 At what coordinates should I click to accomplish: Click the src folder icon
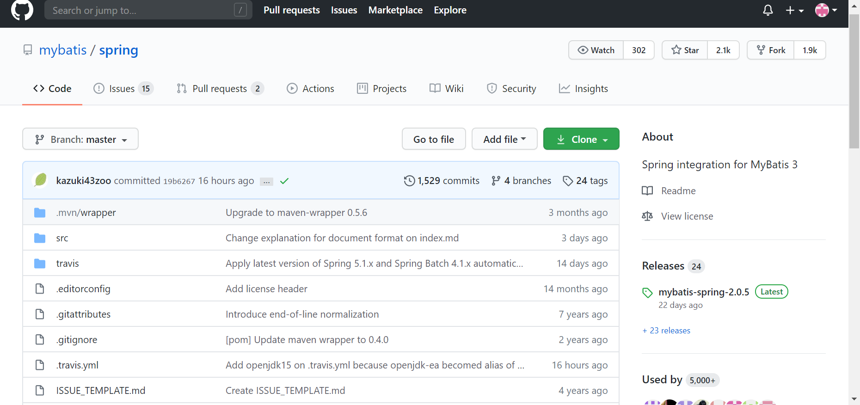click(x=40, y=238)
